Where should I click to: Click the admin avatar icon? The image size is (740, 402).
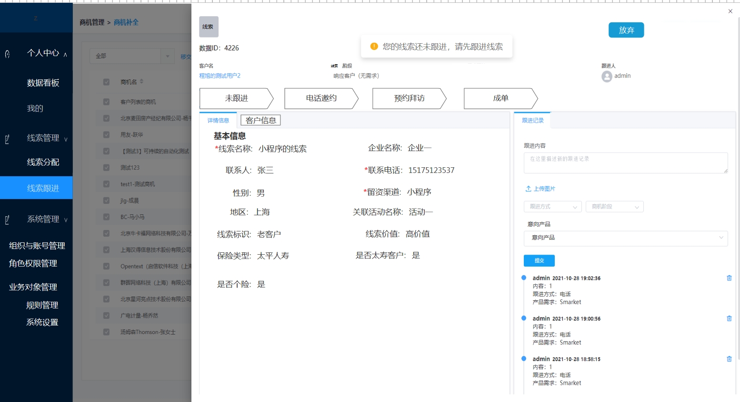(x=607, y=76)
